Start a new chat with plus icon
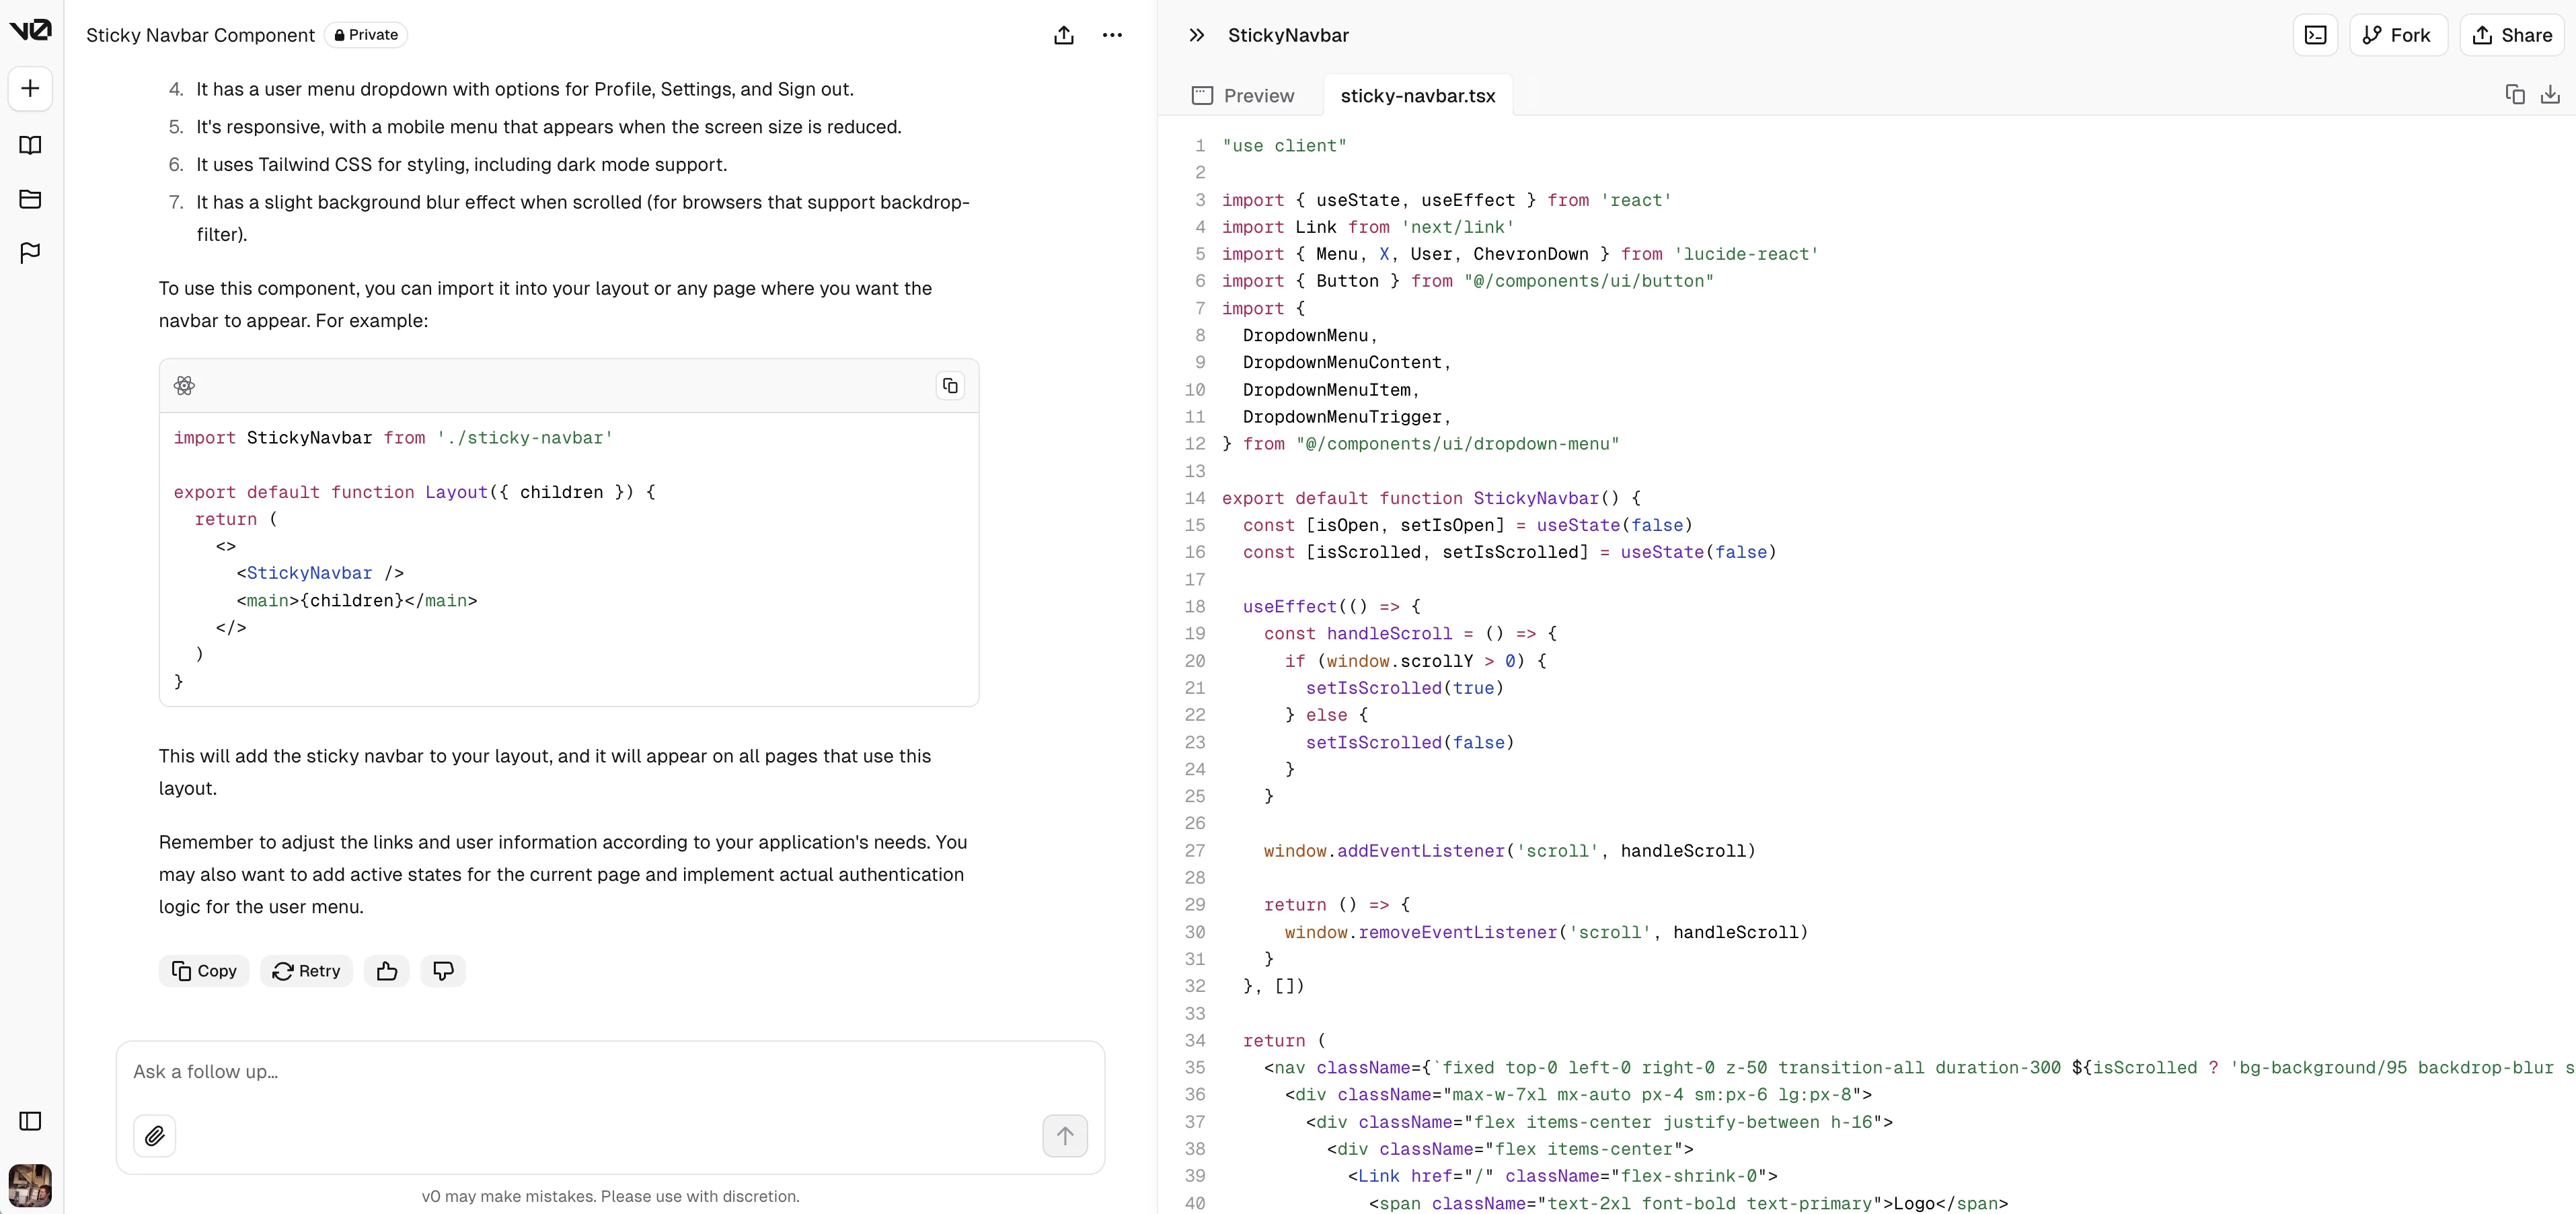 point(30,88)
